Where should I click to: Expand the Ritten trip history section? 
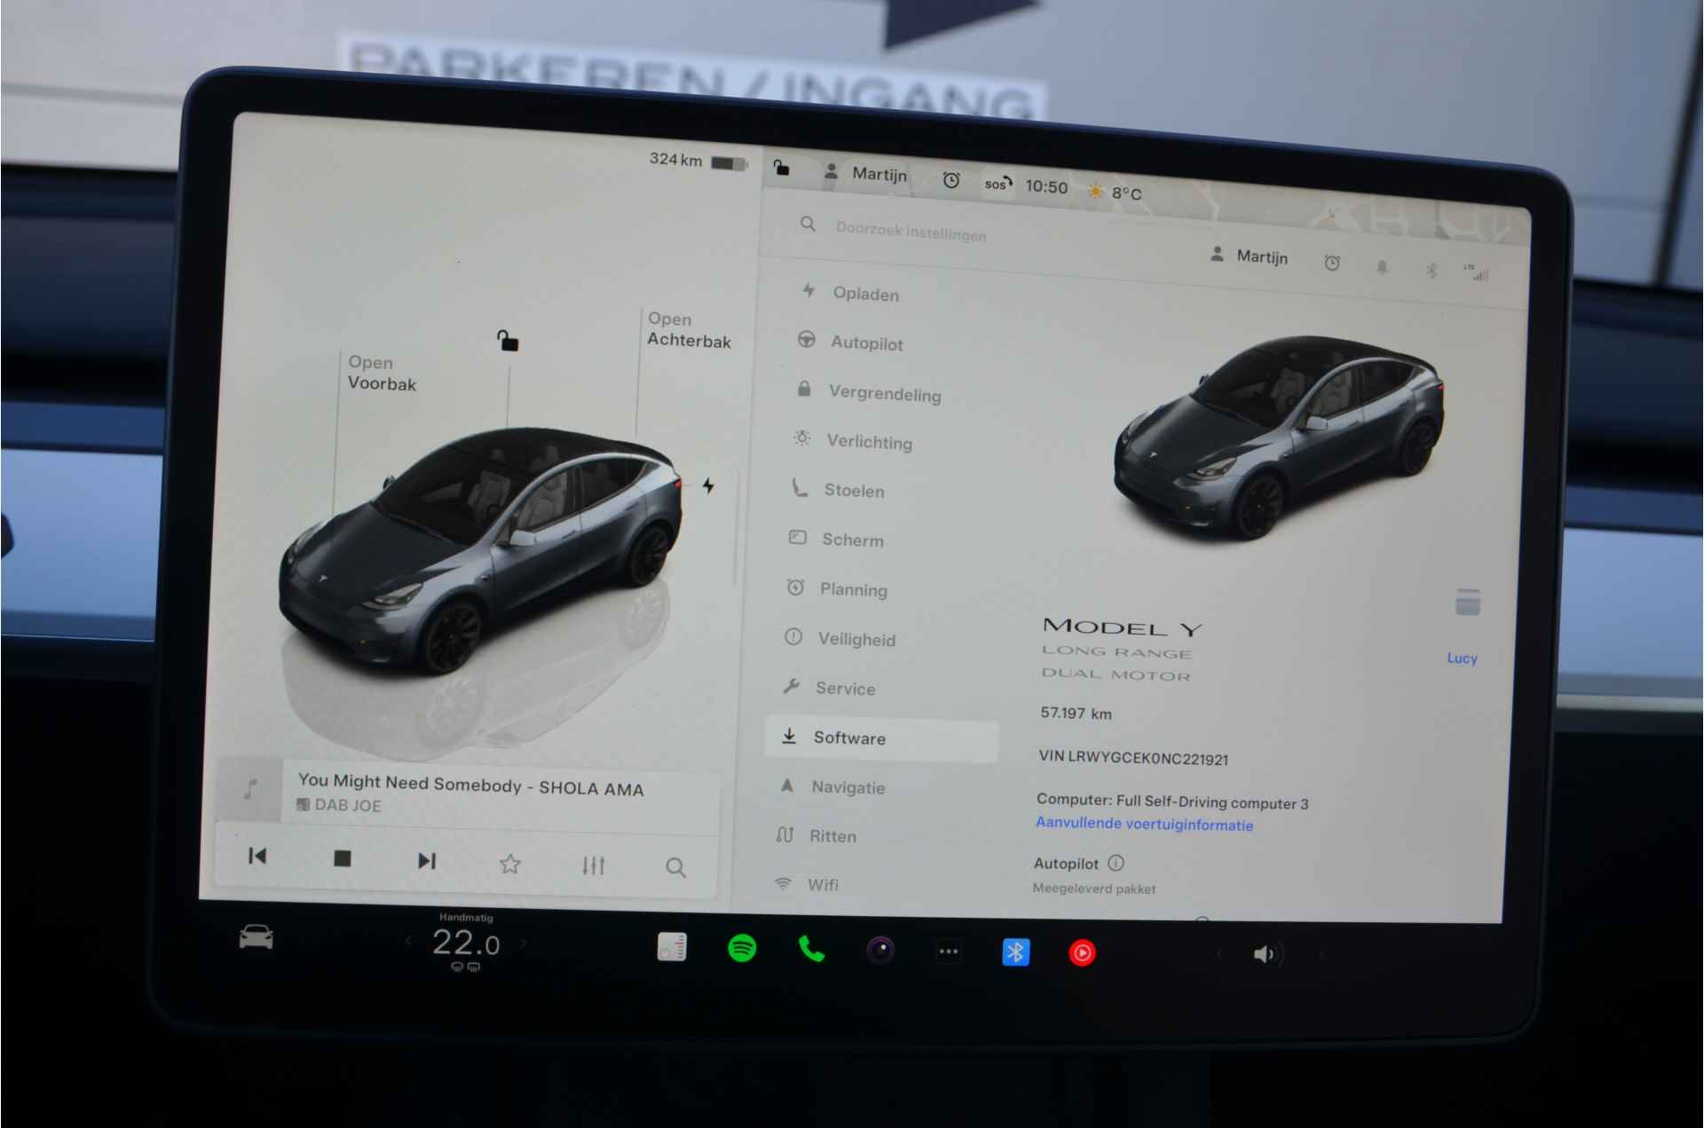click(832, 832)
